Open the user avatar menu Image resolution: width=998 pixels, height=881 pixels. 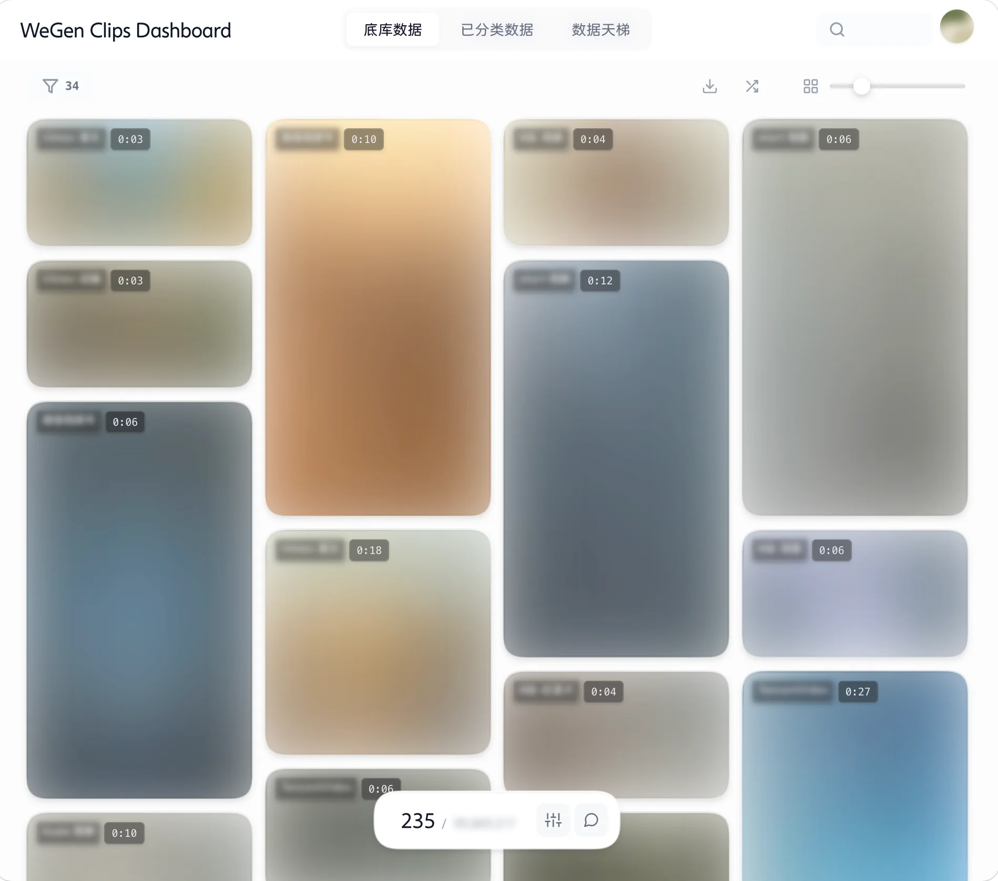click(957, 26)
